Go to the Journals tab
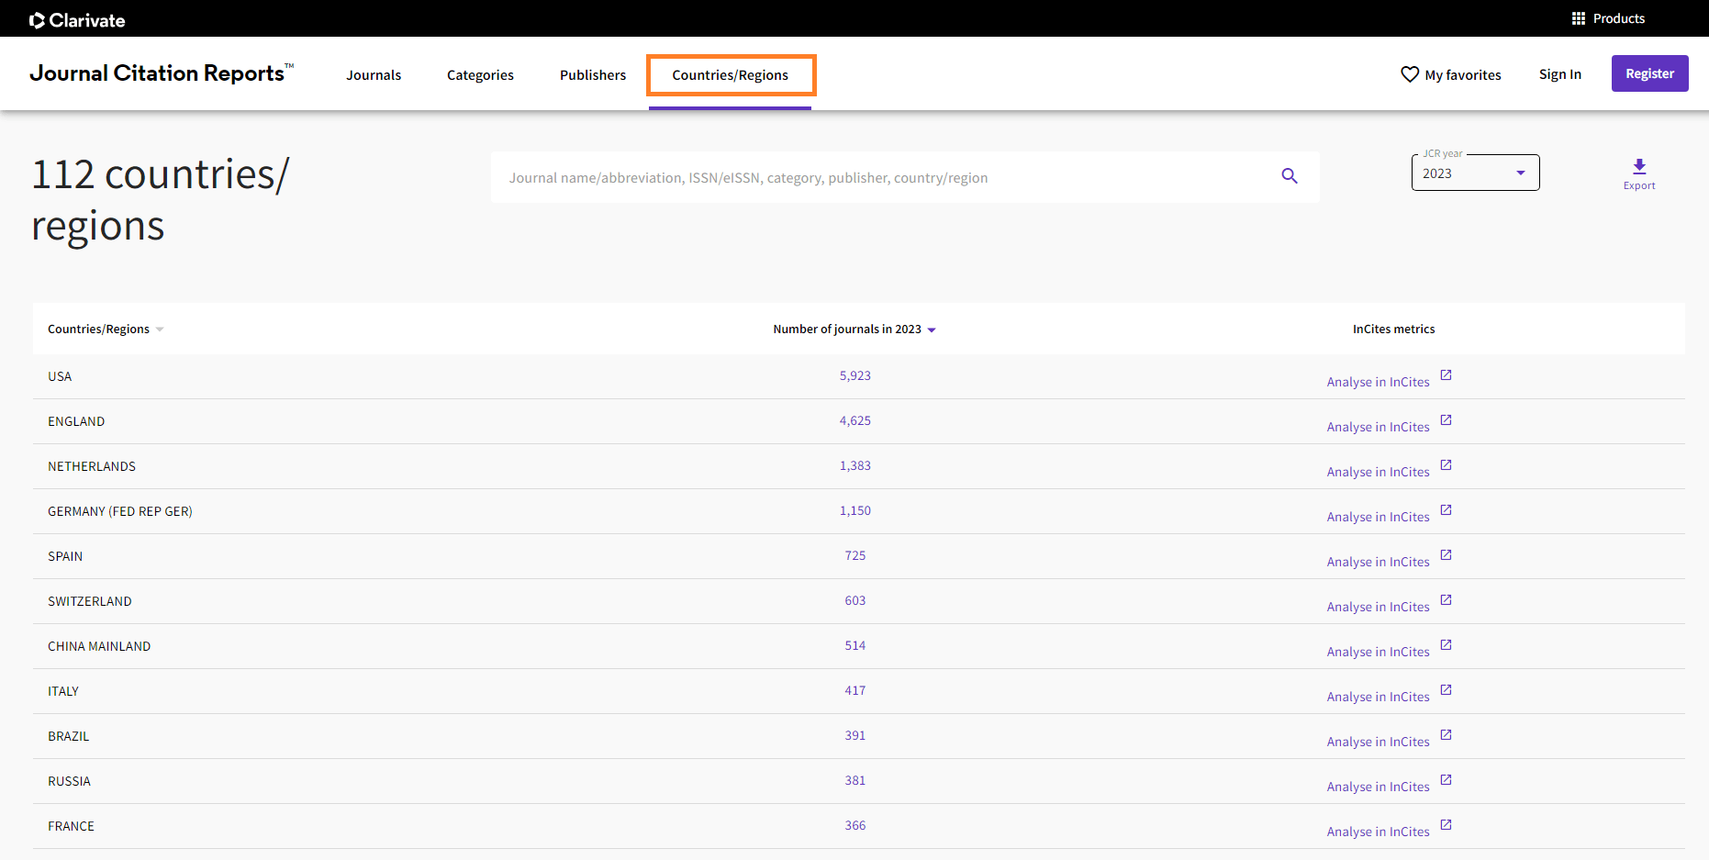 point(374,75)
